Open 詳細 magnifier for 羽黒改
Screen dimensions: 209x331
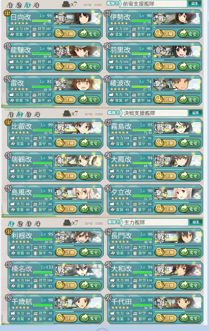164,66
